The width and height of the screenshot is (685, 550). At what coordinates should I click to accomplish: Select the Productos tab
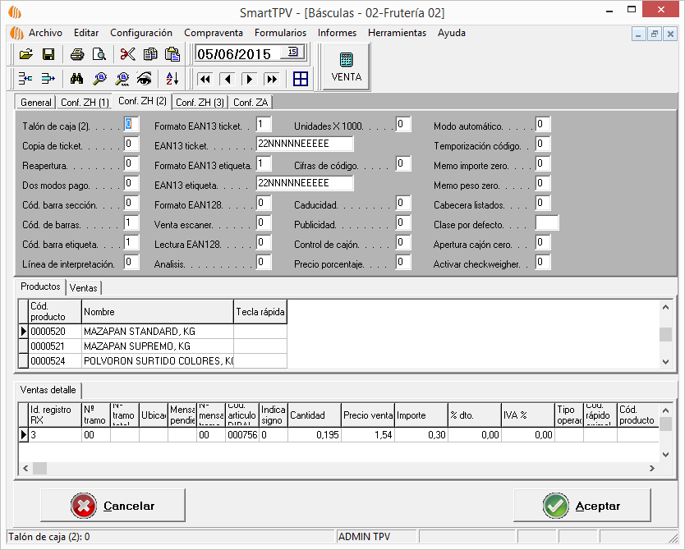tap(40, 286)
